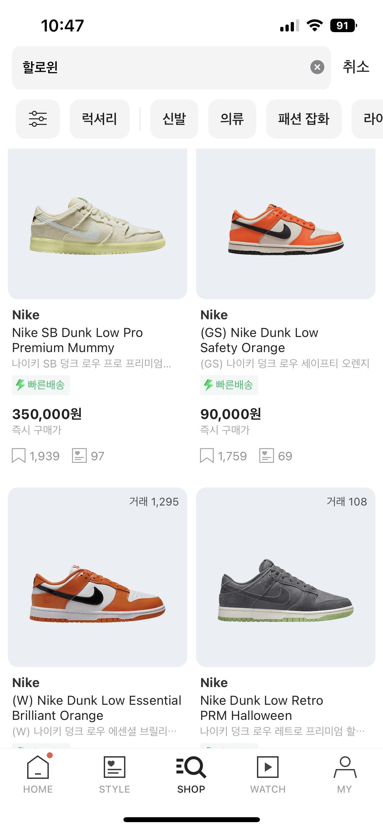Switch to the WATCH tab
383x830 pixels.
point(268,774)
